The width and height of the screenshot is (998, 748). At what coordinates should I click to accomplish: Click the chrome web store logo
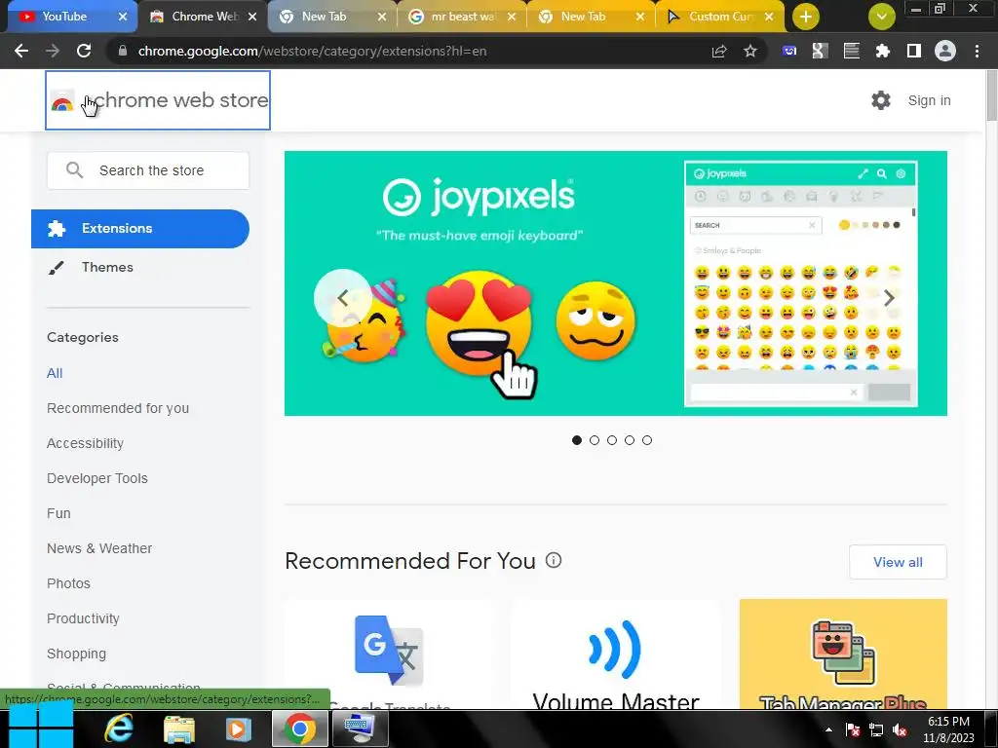[158, 100]
